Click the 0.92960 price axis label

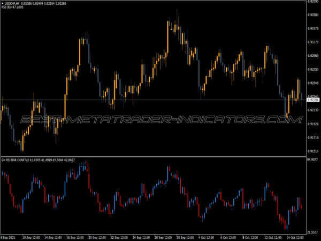(x=313, y=56)
